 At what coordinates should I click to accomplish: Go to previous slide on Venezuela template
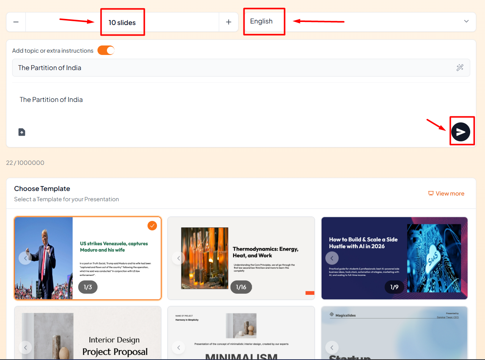[25, 258]
